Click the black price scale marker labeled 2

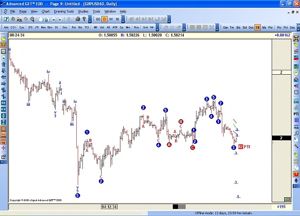coord(281,138)
